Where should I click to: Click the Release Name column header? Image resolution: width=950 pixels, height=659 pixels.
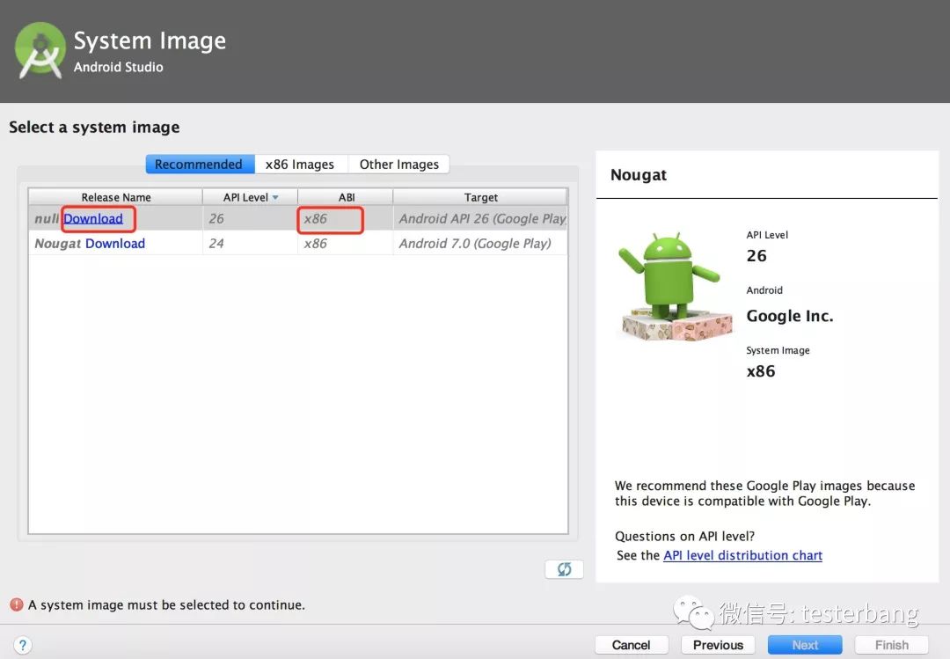116,197
